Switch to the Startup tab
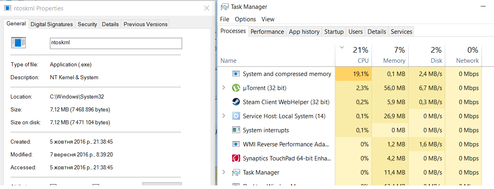Screen dimensions: 494x189 click(334, 31)
